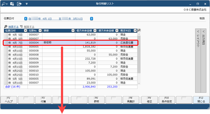Click the filter clear icon beside 解除する

[21, 26]
